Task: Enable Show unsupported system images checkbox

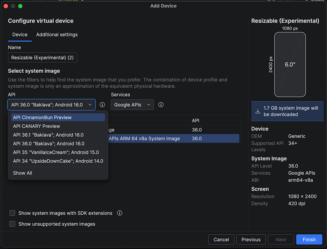Action: click(12, 224)
